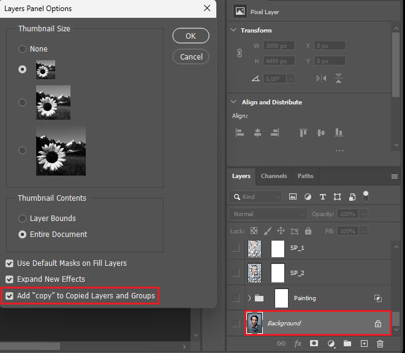Click the pixel layer filter icon
The width and height of the screenshot is (405, 353).
coord(292,197)
